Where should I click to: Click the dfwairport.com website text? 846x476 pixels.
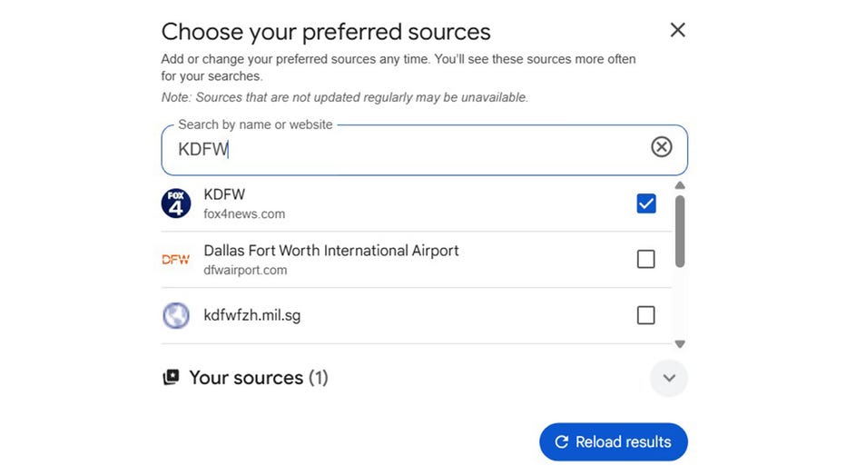pyautogui.click(x=245, y=270)
